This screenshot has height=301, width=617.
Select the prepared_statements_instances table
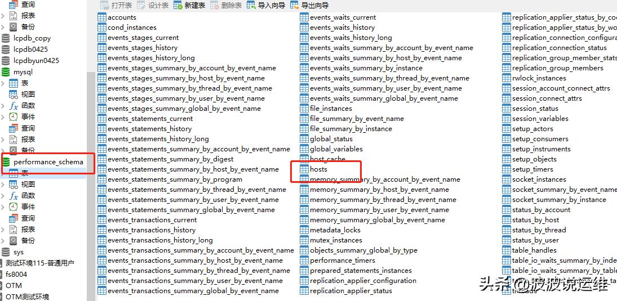coord(361,271)
